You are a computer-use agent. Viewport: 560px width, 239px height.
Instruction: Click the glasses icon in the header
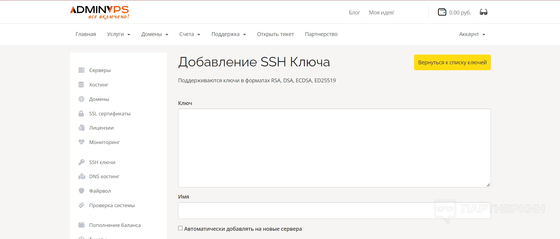point(484,12)
